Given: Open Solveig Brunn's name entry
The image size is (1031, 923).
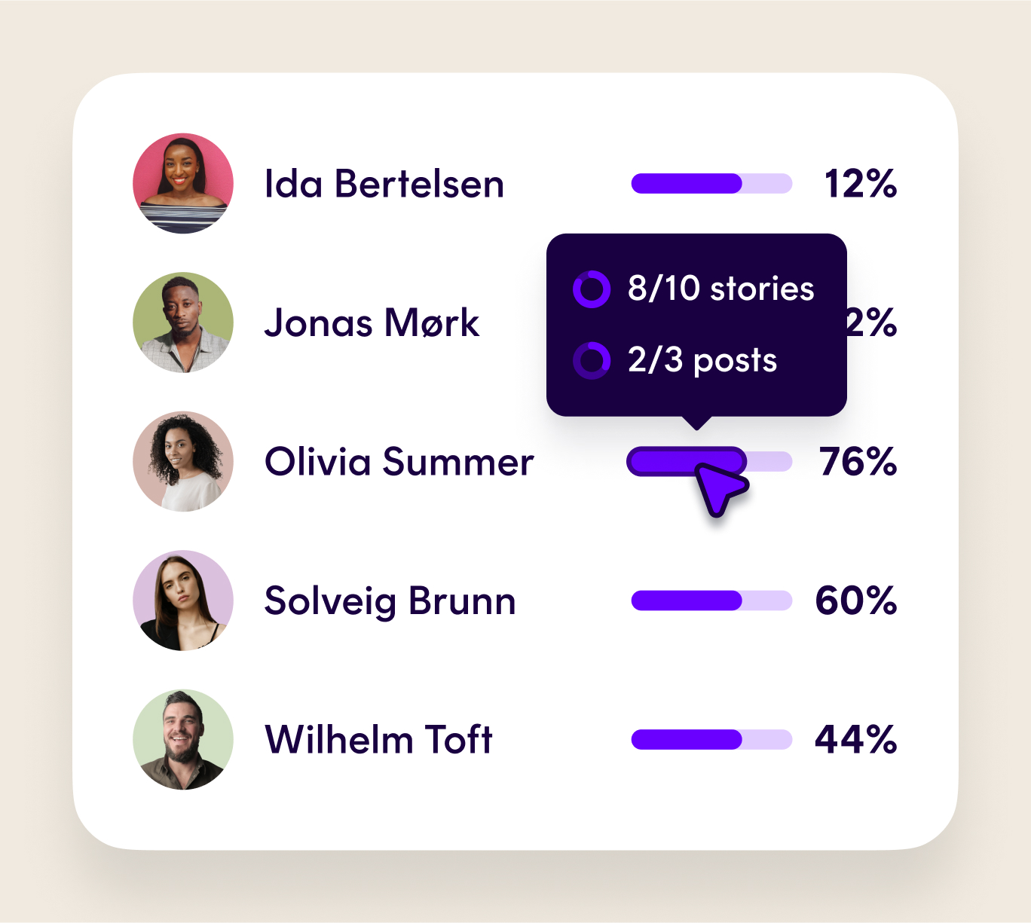Looking at the screenshot, I should pyautogui.click(x=390, y=601).
